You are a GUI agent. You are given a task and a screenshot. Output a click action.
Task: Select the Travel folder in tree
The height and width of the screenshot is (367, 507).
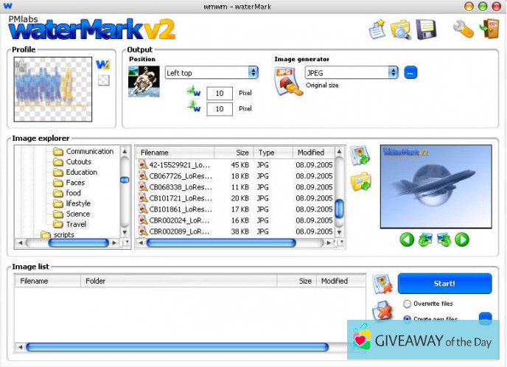pyautogui.click(x=76, y=224)
